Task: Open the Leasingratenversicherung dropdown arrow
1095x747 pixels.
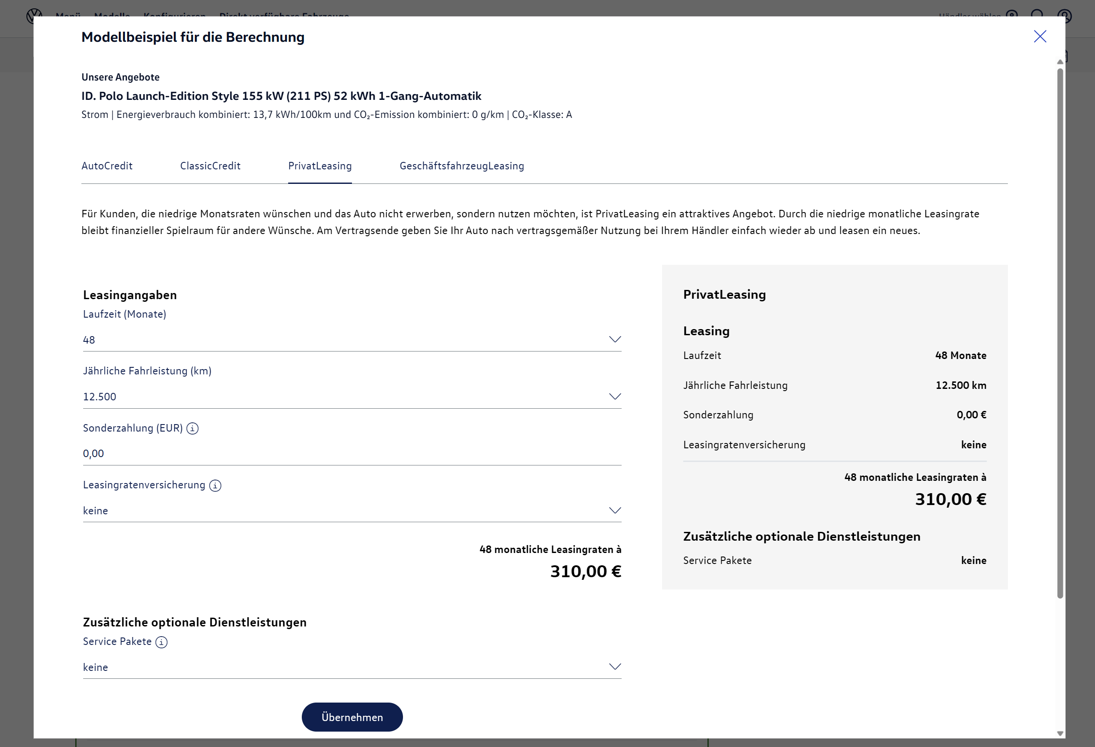Action: tap(615, 510)
